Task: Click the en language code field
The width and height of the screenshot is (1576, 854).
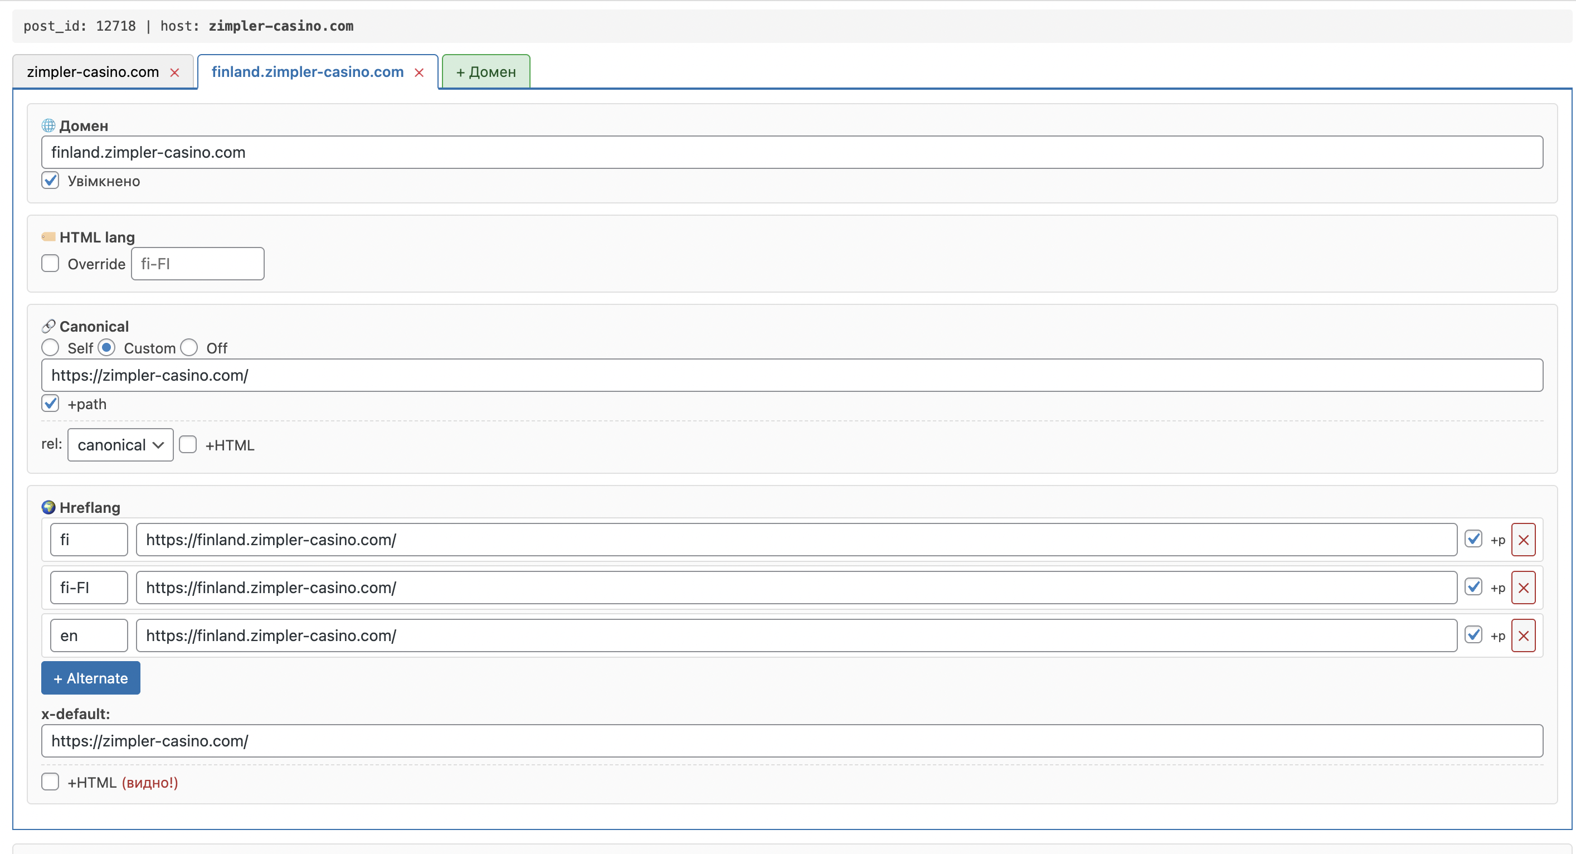Action: pos(89,635)
